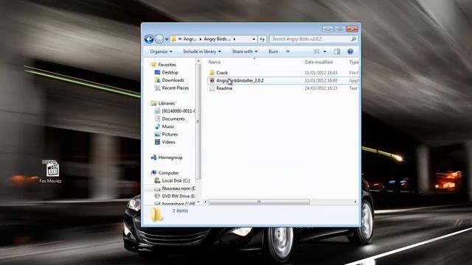Click the AngryBirdsInstaller application icon

[212, 80]
